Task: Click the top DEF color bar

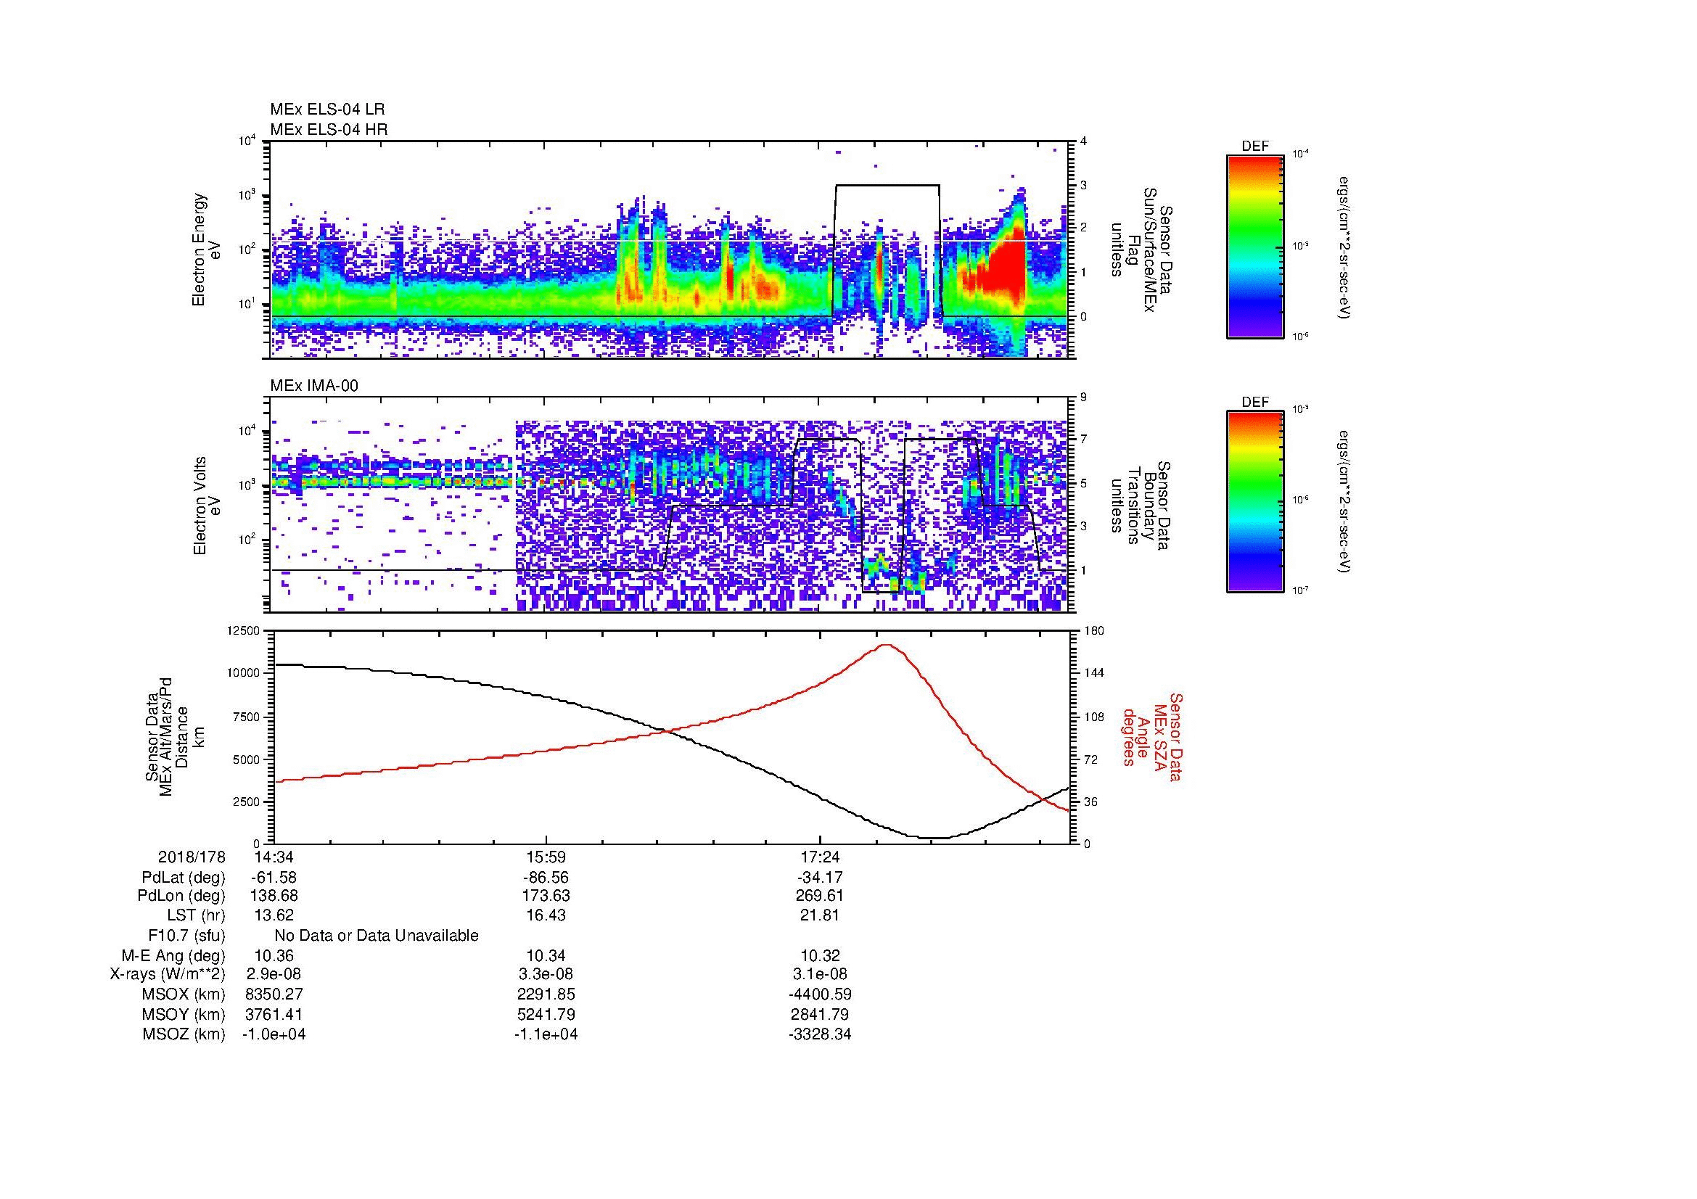Action: pos(1255,246)
